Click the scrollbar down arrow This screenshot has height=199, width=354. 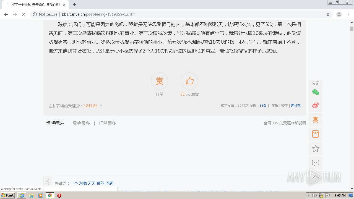pyautogui.click(x=352, y=189)
